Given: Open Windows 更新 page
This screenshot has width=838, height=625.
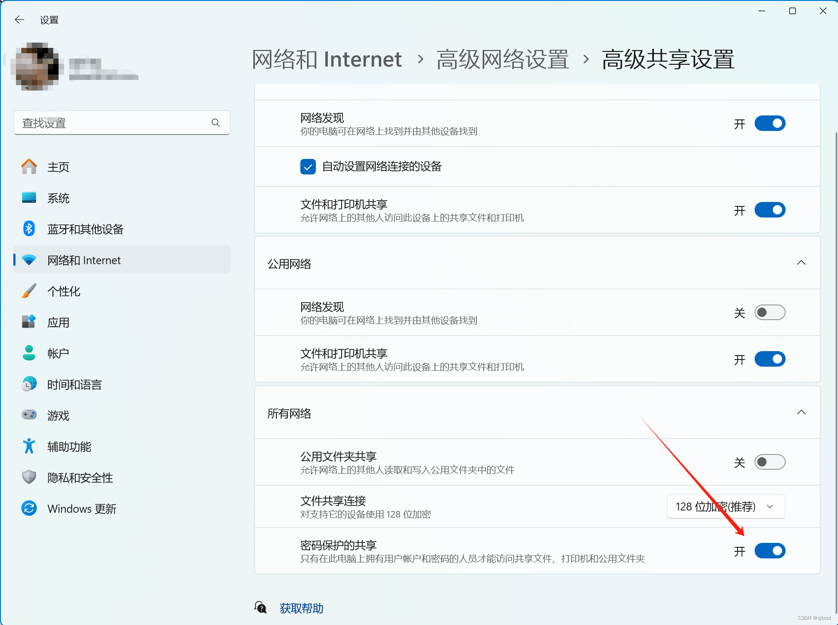Looking at the screenshot, I should tap(122, 509).
